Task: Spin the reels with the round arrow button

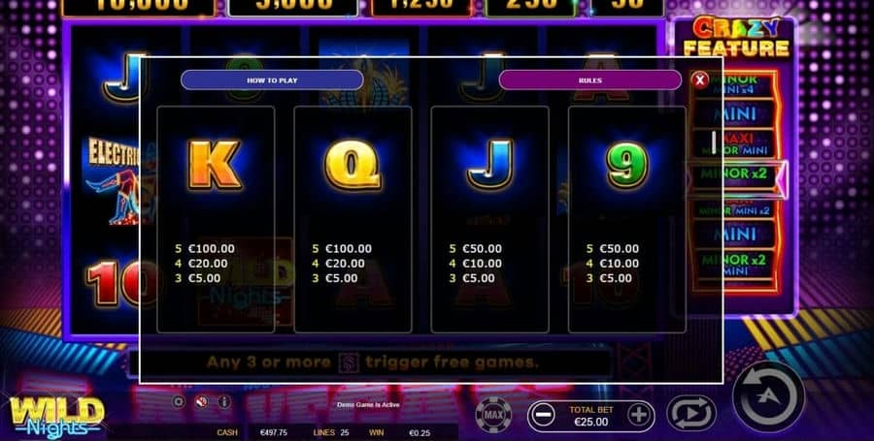Action: (769, 397)
